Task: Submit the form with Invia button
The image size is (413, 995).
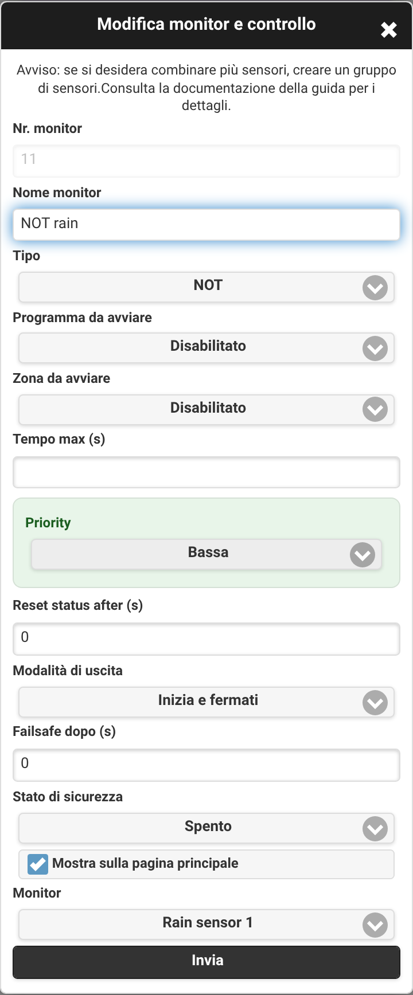Action: click(206, 962)
